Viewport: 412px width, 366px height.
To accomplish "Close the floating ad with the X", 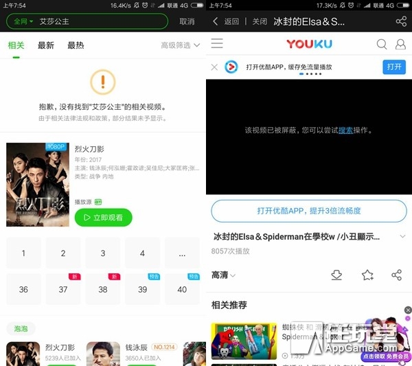I will tap(408, 310).
